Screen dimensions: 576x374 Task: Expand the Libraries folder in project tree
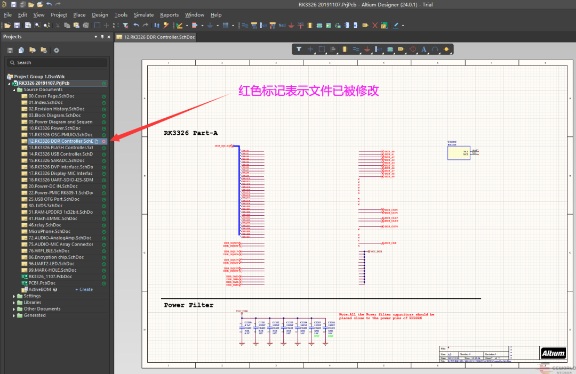pyautogui.click(x=14, y=303)
